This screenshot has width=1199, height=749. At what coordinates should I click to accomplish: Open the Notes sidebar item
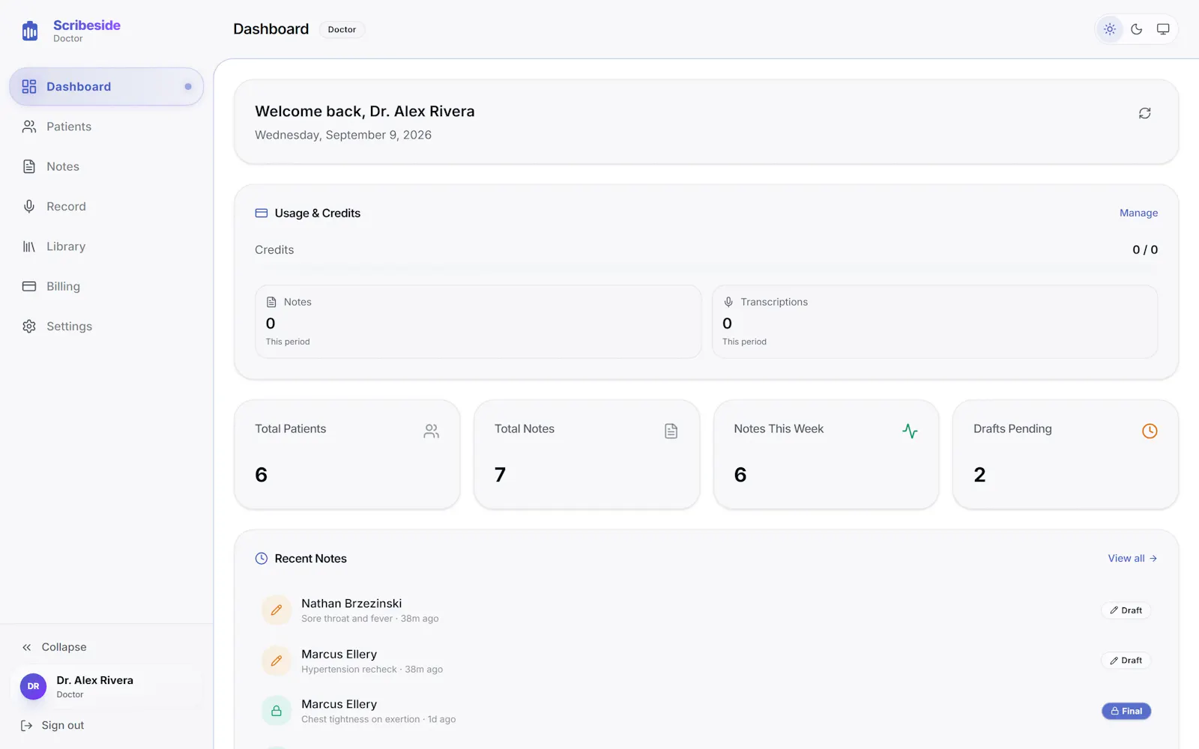[106, 166]
